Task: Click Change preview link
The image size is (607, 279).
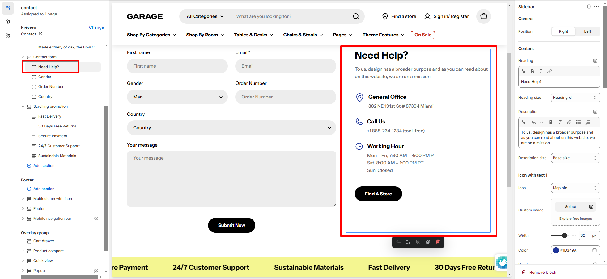Action: point(96,27)
